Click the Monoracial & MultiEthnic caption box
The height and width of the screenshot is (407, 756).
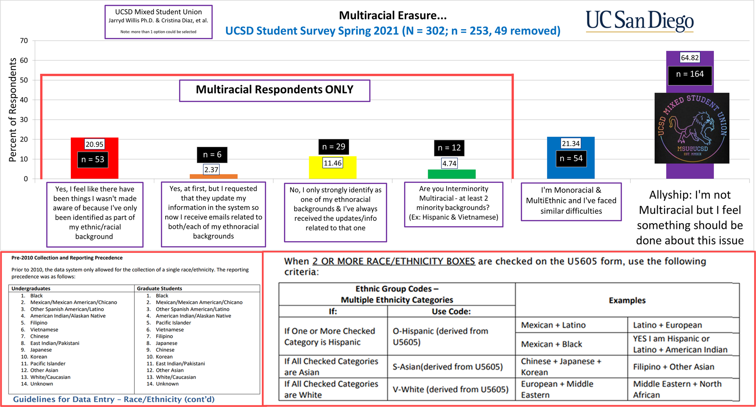point(571,201)
